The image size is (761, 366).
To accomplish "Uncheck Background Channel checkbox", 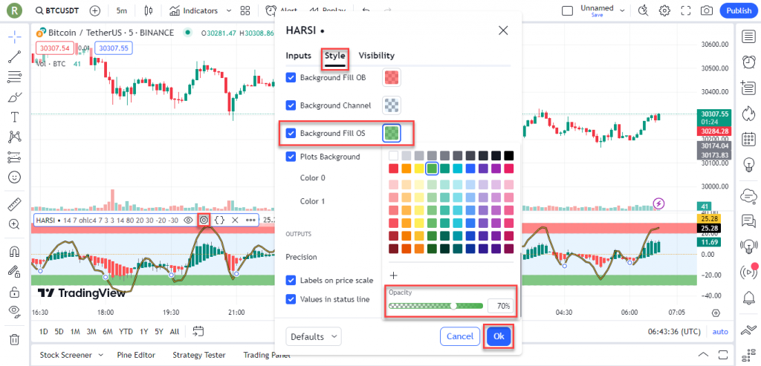I will click(291, 105).
